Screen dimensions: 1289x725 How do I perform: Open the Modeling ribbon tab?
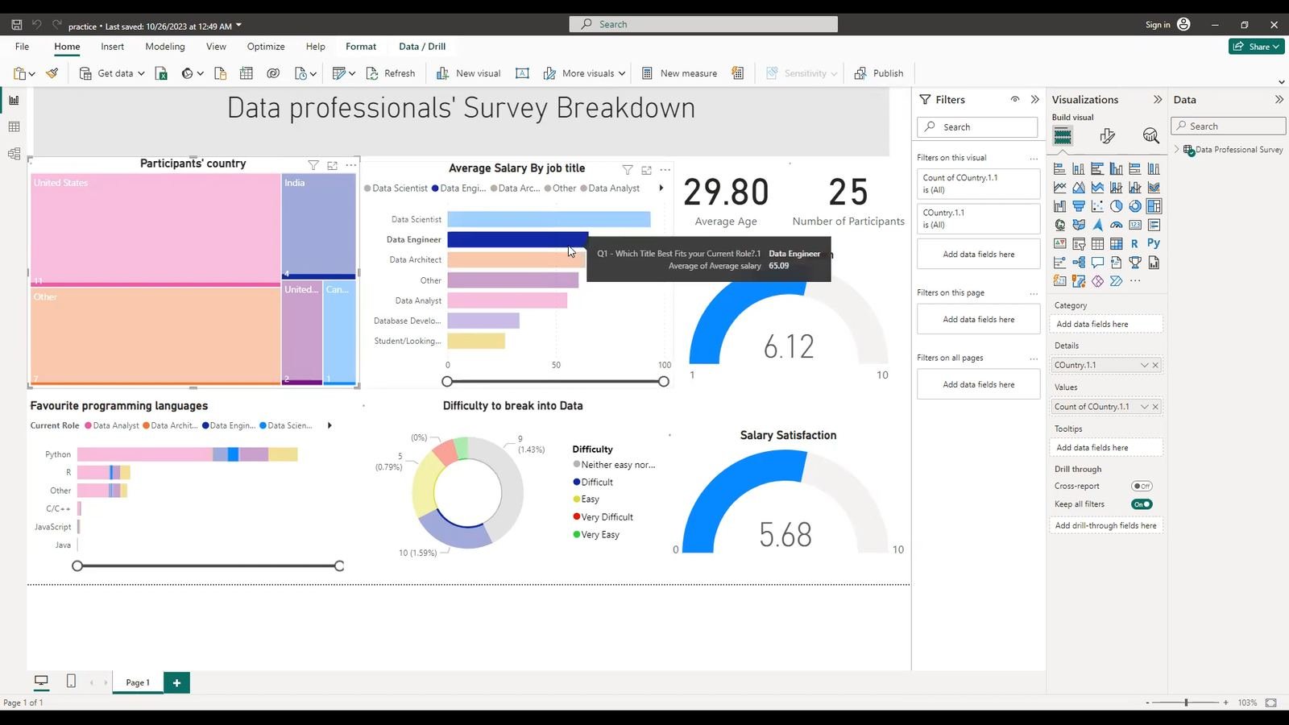tap(165, 47)
